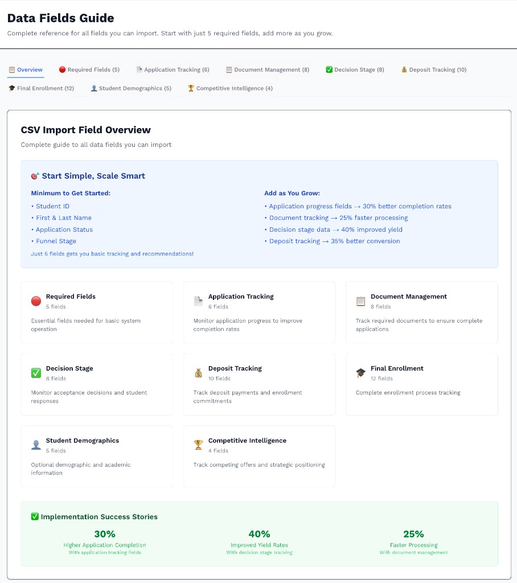This screenshot has height=583, width=517.
Task: Click the 'Minimum to Get Started:' heading
Action: point(71,193)
